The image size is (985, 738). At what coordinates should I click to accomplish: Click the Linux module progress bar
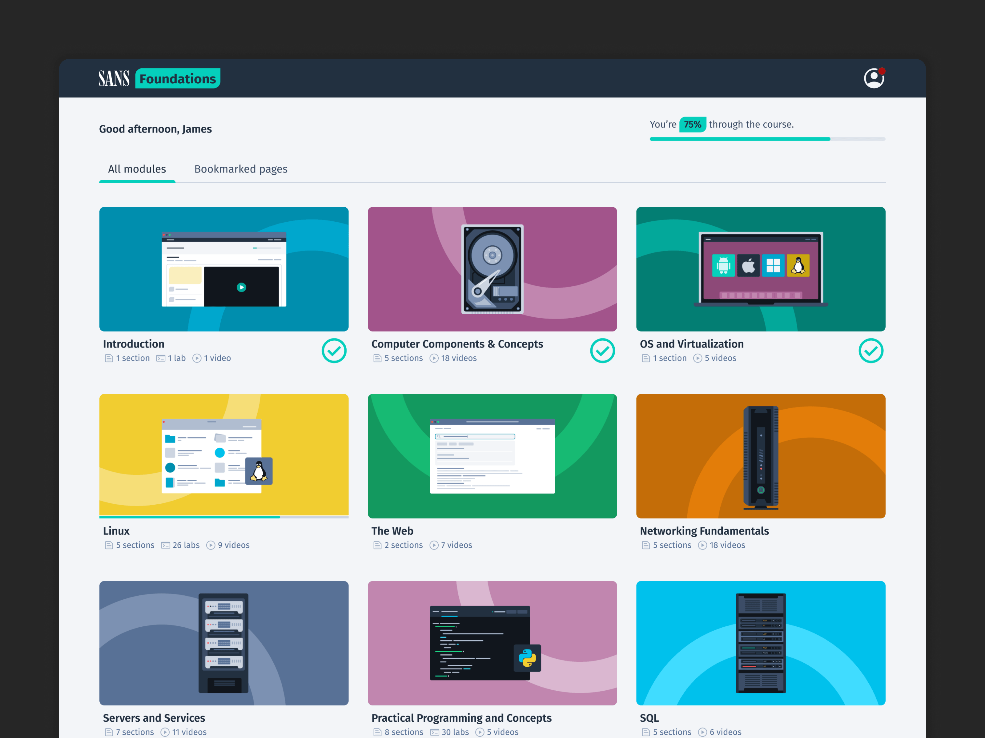(x=224, y=517)
